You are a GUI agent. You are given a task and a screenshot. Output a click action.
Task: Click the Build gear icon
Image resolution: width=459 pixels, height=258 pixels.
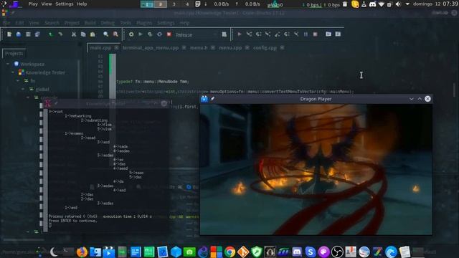click(131, 34)
